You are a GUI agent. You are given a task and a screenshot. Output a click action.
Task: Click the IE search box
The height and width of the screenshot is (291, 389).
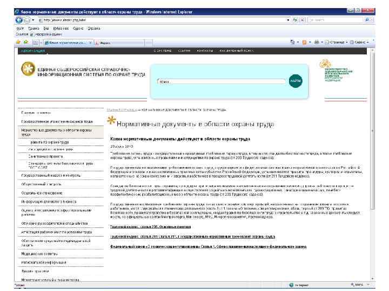(336, 20)
